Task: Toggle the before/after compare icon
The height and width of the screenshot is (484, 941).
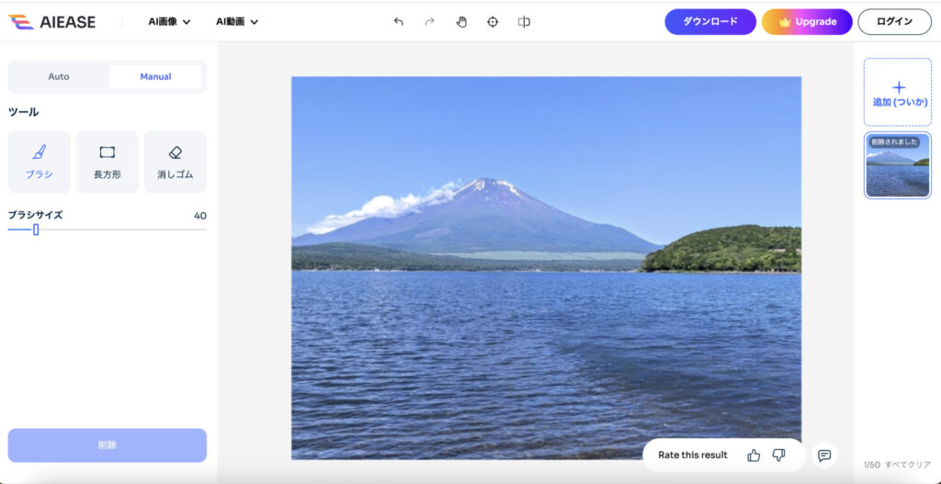Action: click(524, 22)
